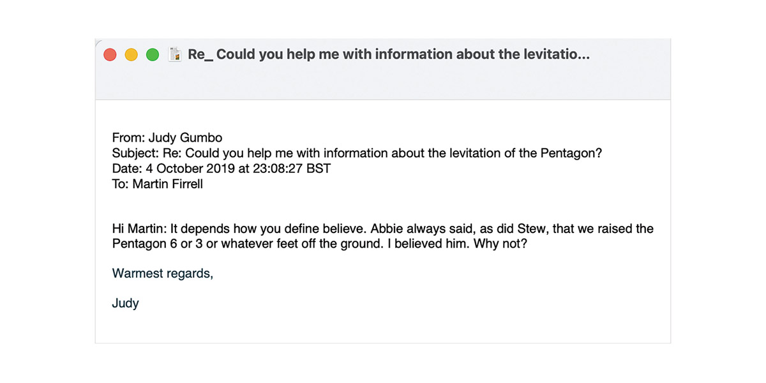Click the "To:" header label
Screen dimensions: 766x383
tap(119, 185)
